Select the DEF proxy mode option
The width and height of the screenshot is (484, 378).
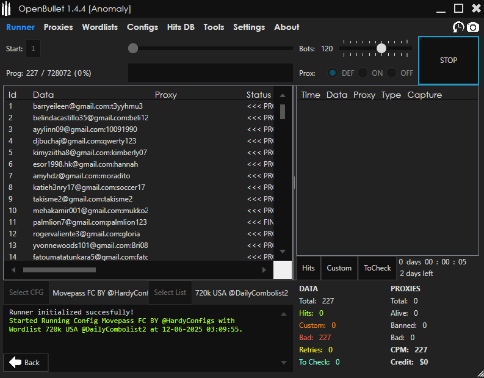(x=333, y=73)
